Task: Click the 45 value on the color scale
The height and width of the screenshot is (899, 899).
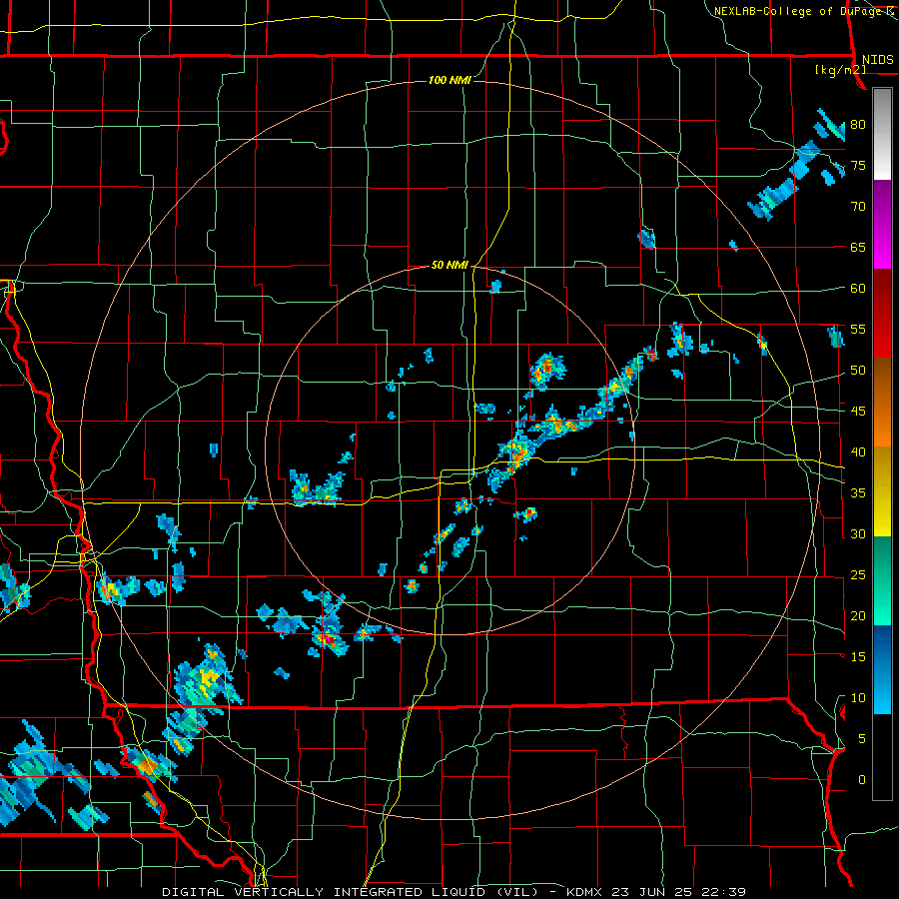Action: point(858,412)
